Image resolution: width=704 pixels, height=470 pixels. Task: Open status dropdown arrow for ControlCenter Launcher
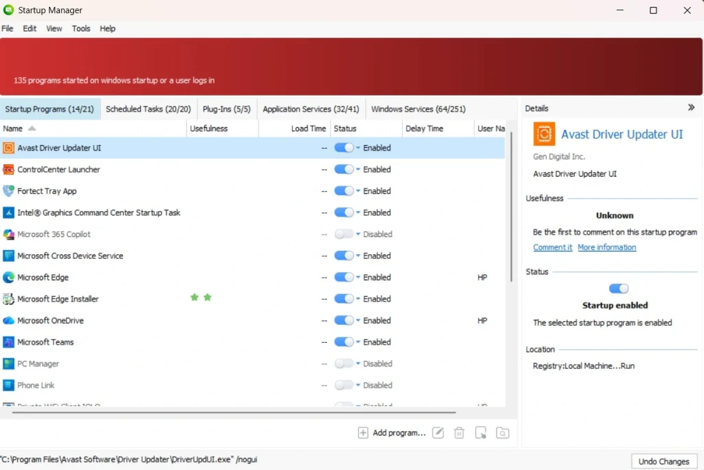(x=357, y=169)
